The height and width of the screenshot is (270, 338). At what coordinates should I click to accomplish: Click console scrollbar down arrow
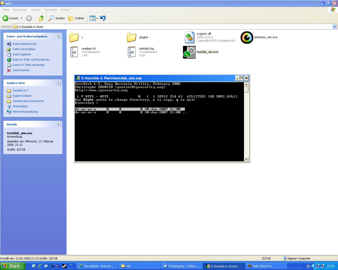(246, 159)
